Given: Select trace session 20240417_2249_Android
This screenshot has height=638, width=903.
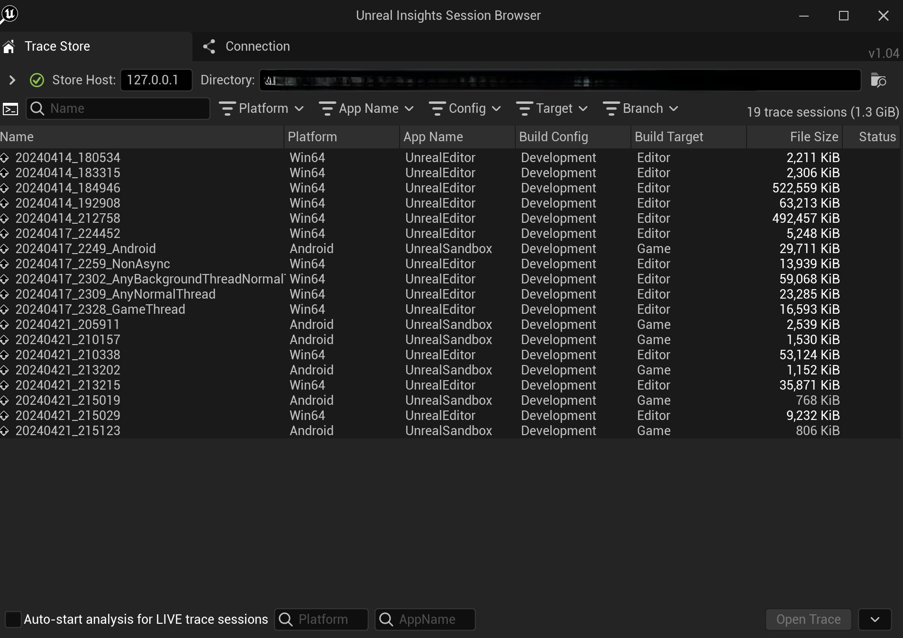Looking at the screenshot, I should (x=450, y=248).
